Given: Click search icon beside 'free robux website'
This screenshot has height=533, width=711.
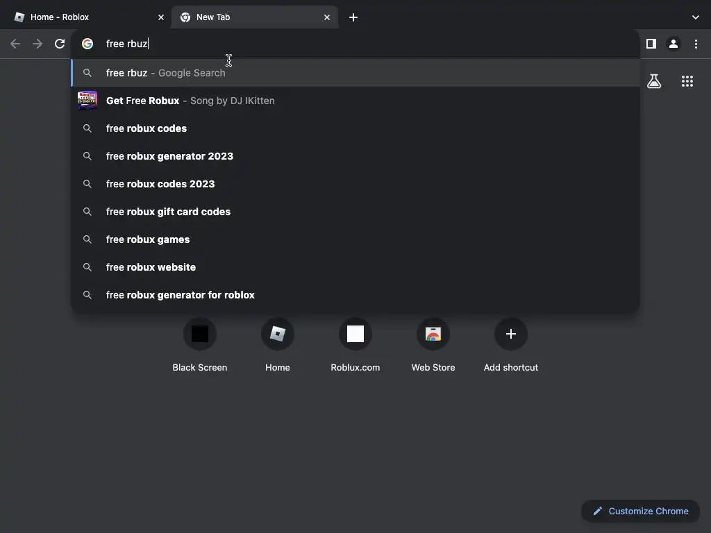Looking at the screenshot, I should pos(87,267).
